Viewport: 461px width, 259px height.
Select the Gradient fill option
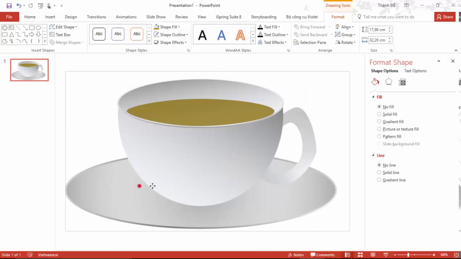(x=379, y=122)
